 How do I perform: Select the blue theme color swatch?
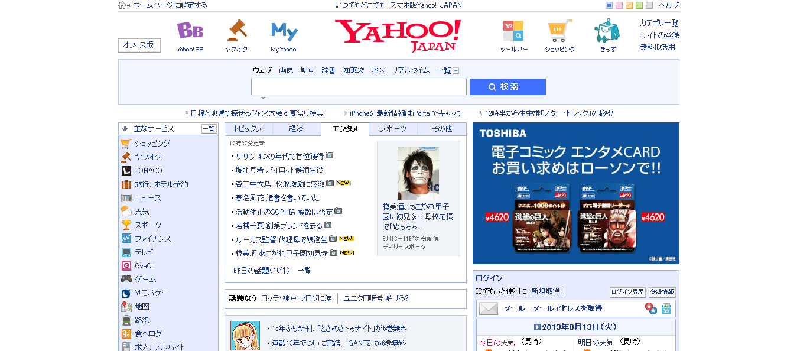pyautogui.click(x=609, y=5)
